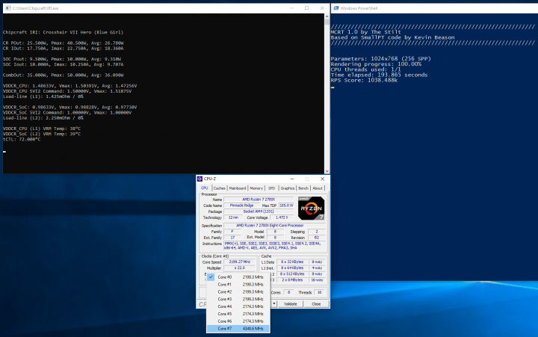Click the Instructions list field
Viewport: 538px width, 337px height.
coord(275,246)
